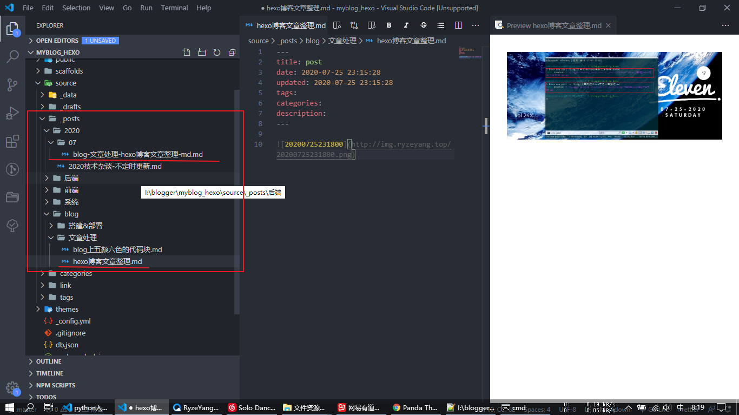
Task: Toggle bold formatting
Action: [388, 25]
